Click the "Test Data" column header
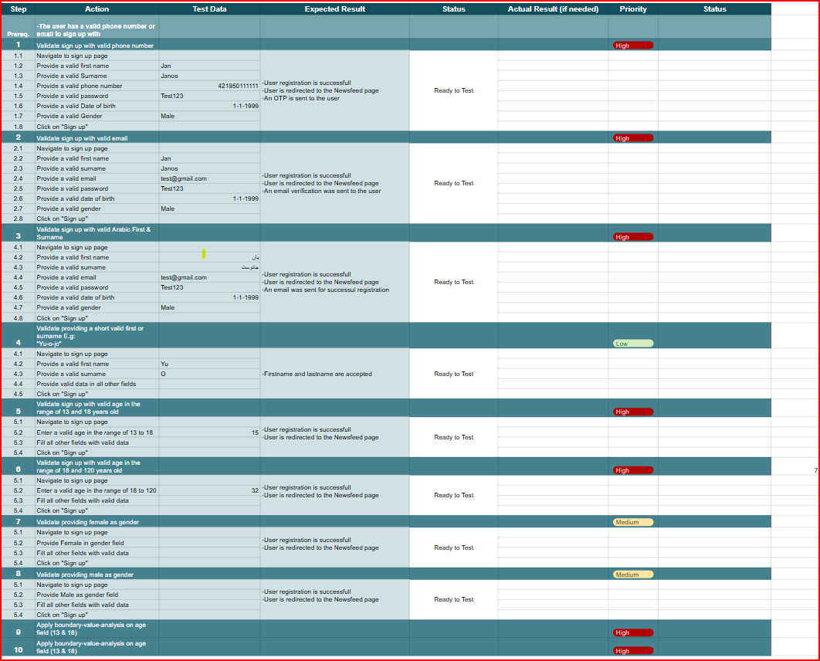Image resolution: width=820 pixels, height=661 pixels. [x=209, y=9]
